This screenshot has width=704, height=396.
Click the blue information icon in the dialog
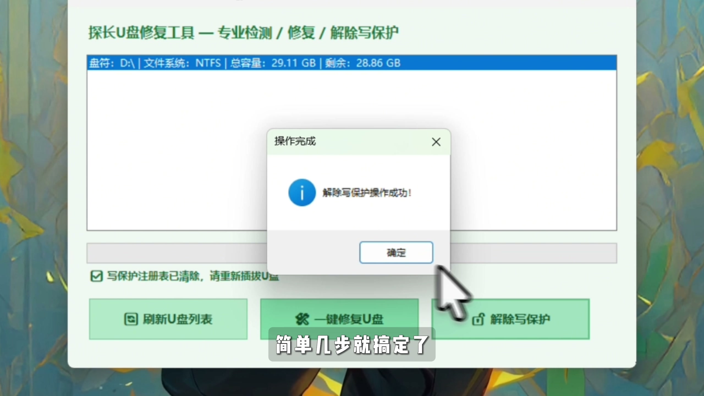[x=302, y=193]
